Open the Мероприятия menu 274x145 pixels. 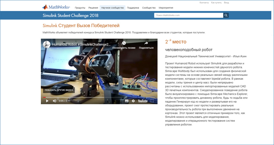tap(166, 8)
